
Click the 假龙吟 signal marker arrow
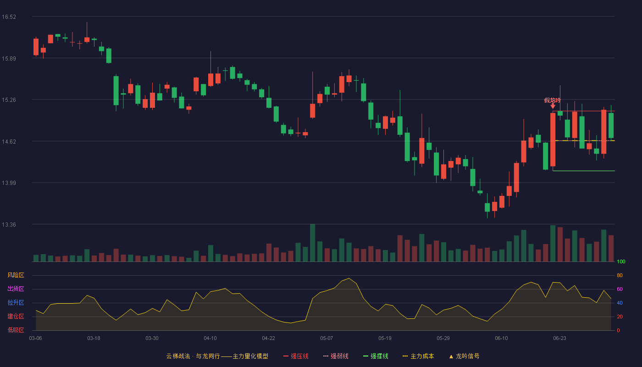[x=553, y=106]
